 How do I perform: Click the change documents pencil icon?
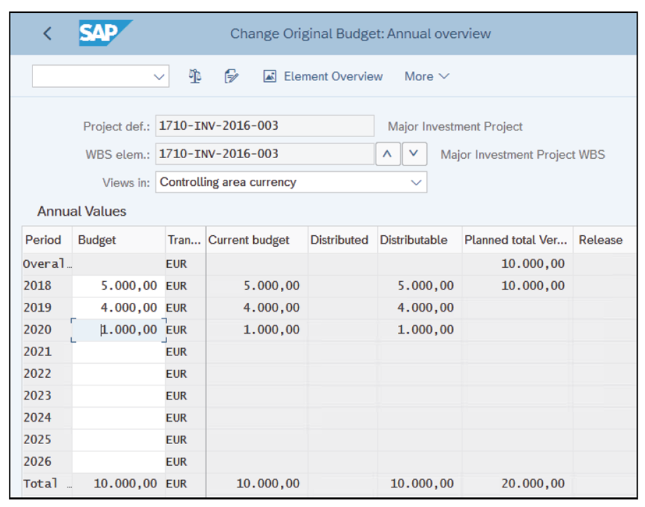pyautogui.click(x=230, y=76)
